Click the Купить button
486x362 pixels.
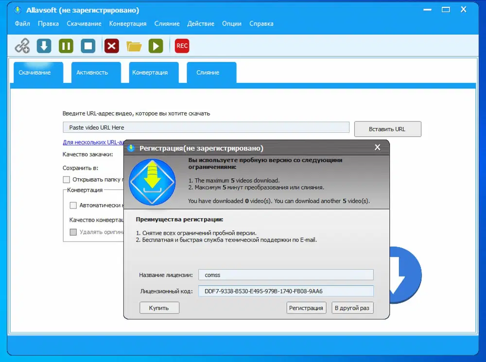pyautogui.click(x=159, y=308)
